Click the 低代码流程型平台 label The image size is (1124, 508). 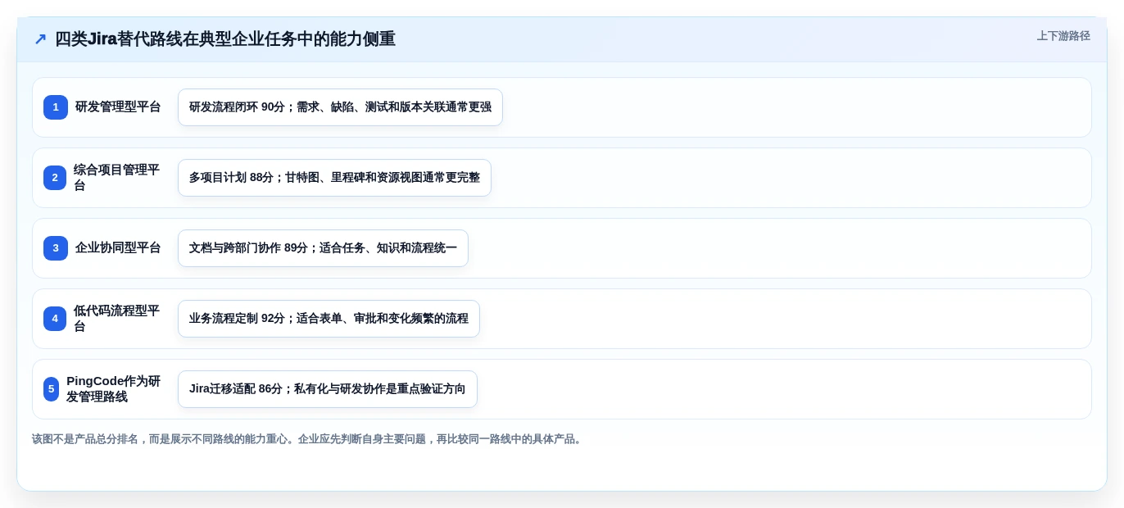click(117, 319)
